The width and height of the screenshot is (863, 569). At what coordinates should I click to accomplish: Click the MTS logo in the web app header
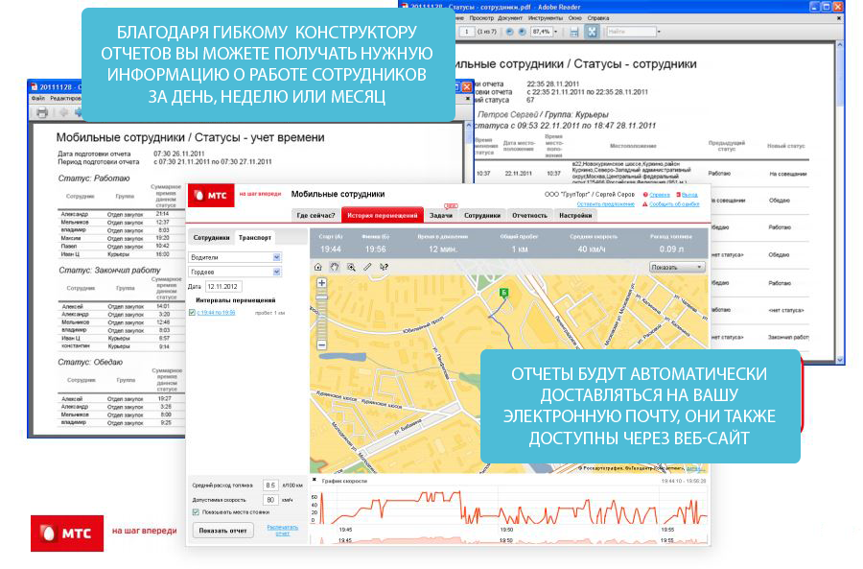pos(211,195)
